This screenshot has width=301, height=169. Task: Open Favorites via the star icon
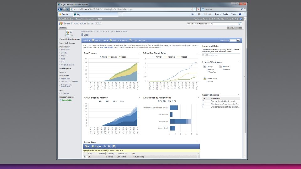click(x=60, y=14)
